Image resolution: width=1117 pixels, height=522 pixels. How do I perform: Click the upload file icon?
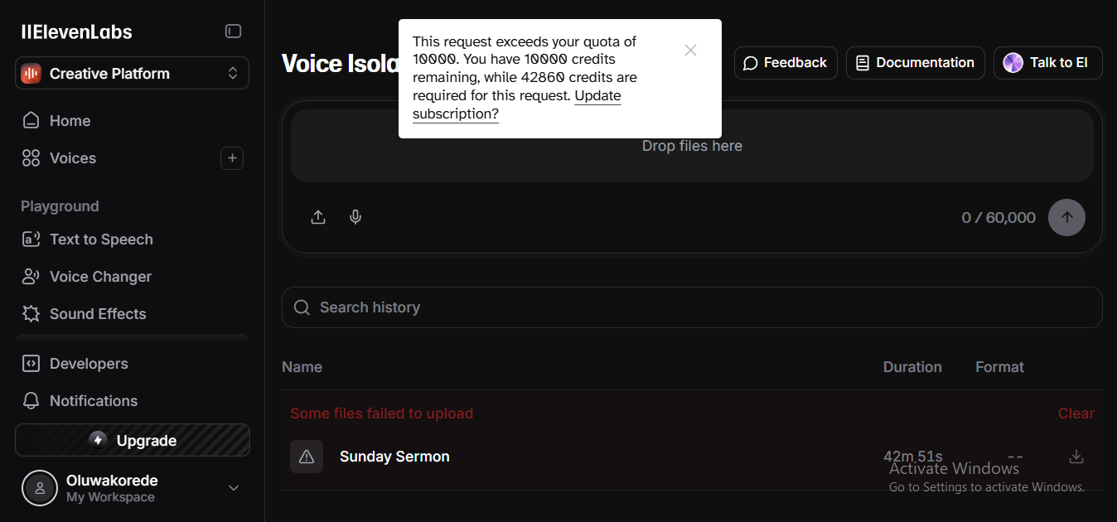pyautogui.click(x=318, y=217)
